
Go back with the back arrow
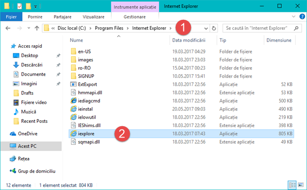(x=8, y=28)
